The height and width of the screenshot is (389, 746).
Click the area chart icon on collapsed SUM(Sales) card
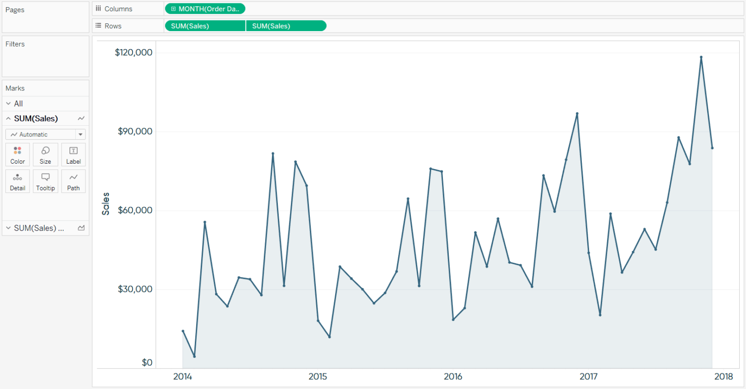click(x=81, y=228)
